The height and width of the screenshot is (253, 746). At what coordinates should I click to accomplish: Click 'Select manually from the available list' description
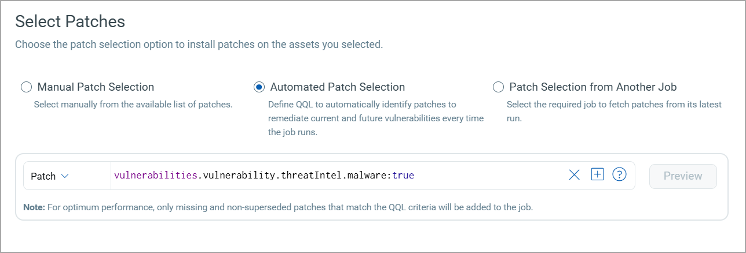tap(133, 105)
